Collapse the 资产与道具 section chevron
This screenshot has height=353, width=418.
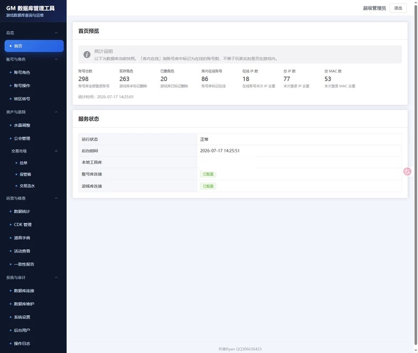click(56, 112)
